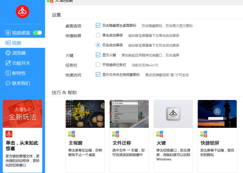Click the firefly icon in promo card
243x173 pixels.
pyautogui.click(x=9, y=134)
